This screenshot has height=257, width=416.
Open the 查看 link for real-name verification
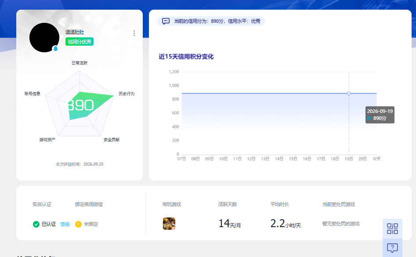(65, 224)
